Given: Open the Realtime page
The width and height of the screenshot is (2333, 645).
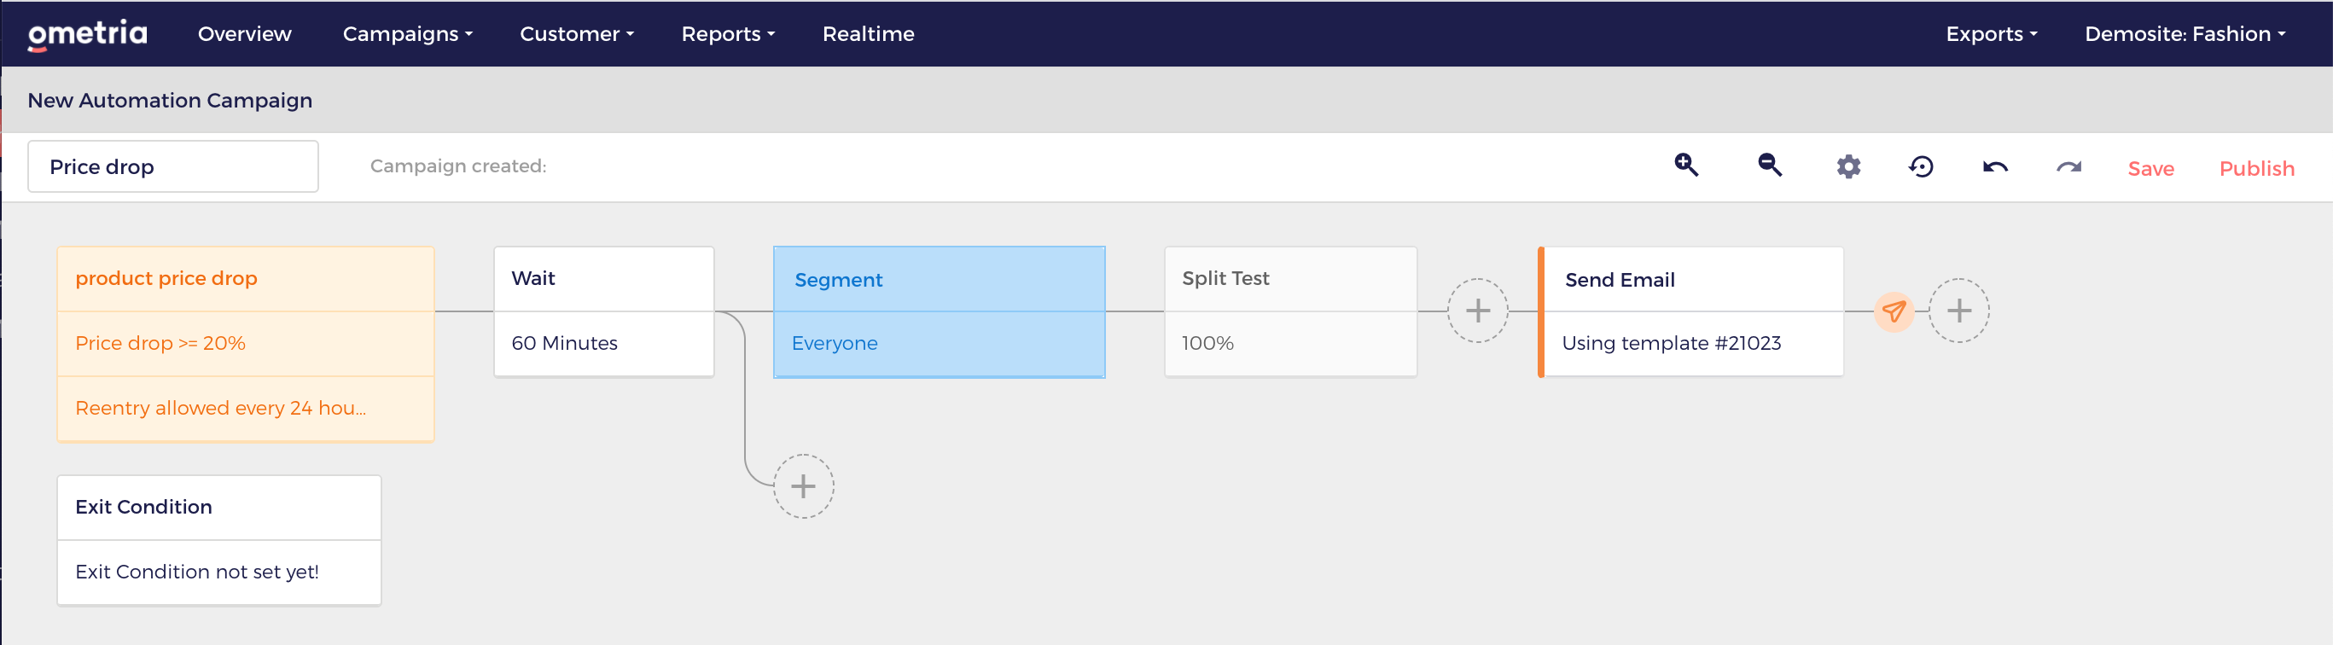Looking at the screenshot, I should point(868,34).
